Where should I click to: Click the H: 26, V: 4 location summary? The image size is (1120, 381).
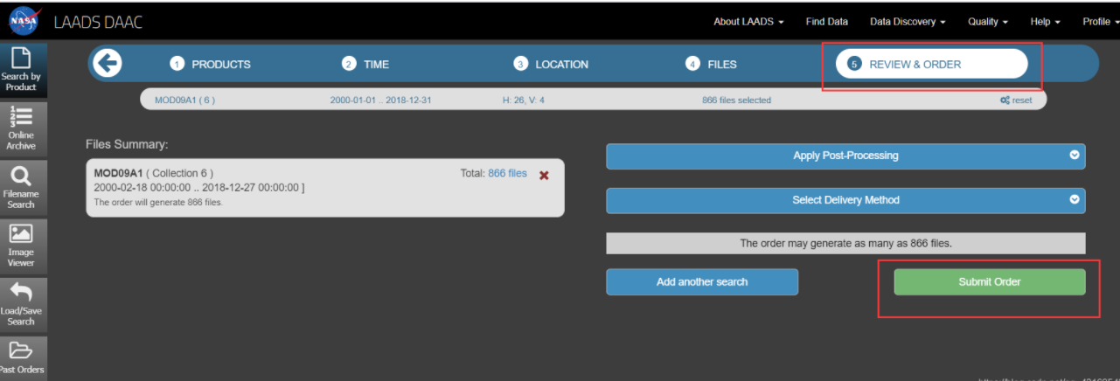pyautogui.click(x=524, y=100)
